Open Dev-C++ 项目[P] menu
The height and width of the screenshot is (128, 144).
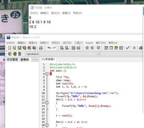(56, 43)
